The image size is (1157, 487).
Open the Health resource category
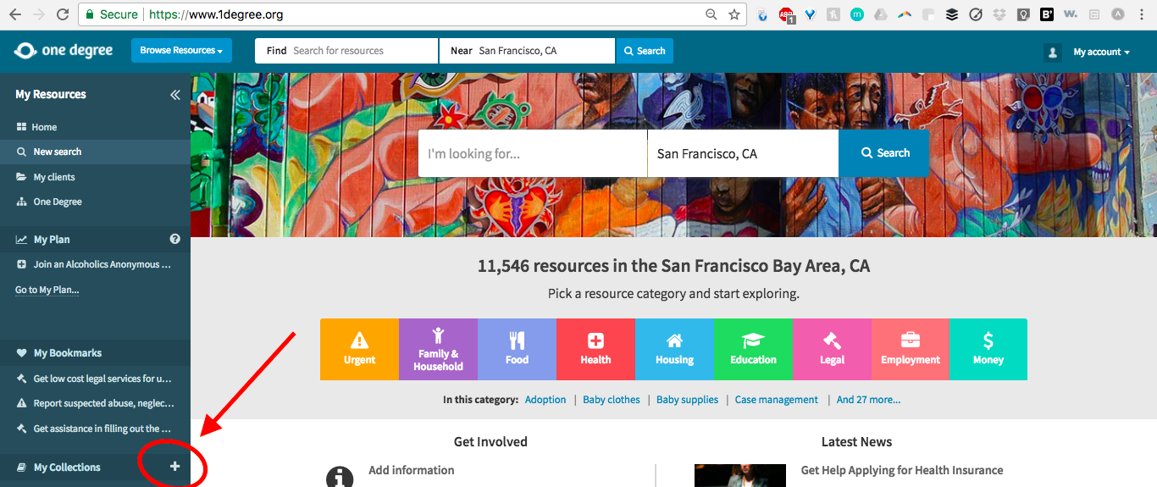595,349
